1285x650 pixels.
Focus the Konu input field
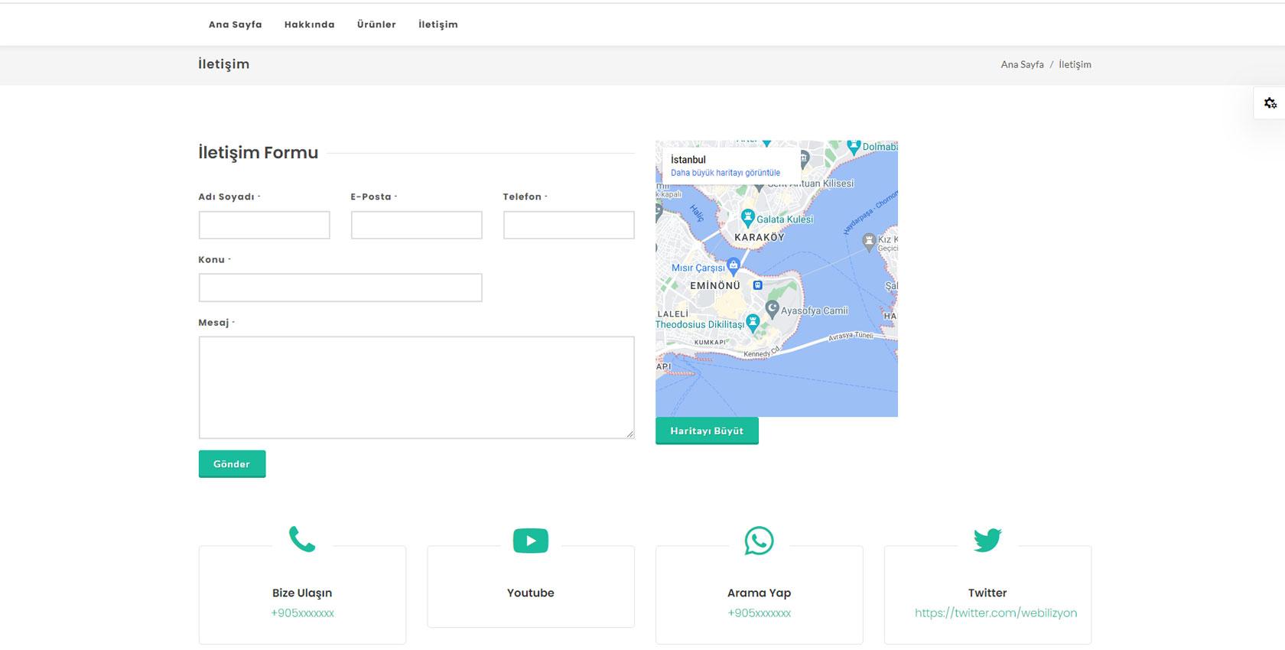(340, 288)
